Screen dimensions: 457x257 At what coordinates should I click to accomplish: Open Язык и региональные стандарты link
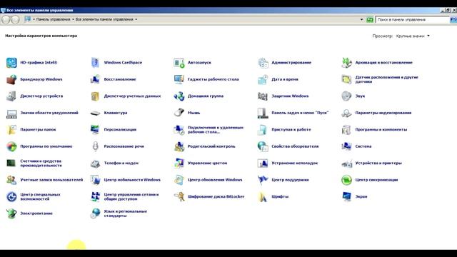[126, 213]
